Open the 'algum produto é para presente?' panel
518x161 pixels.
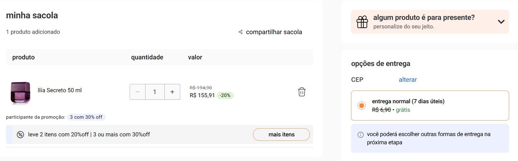click(x=424, y=18)
